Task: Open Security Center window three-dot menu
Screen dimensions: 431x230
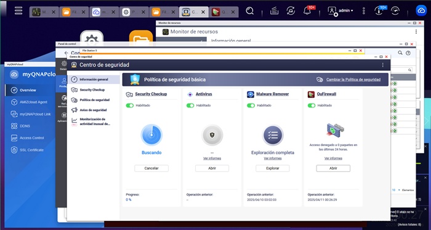Action: (382, 65)
